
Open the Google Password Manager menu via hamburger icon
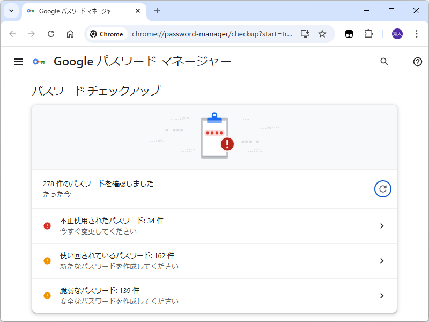pyautogui.click(x=18, y=61)
